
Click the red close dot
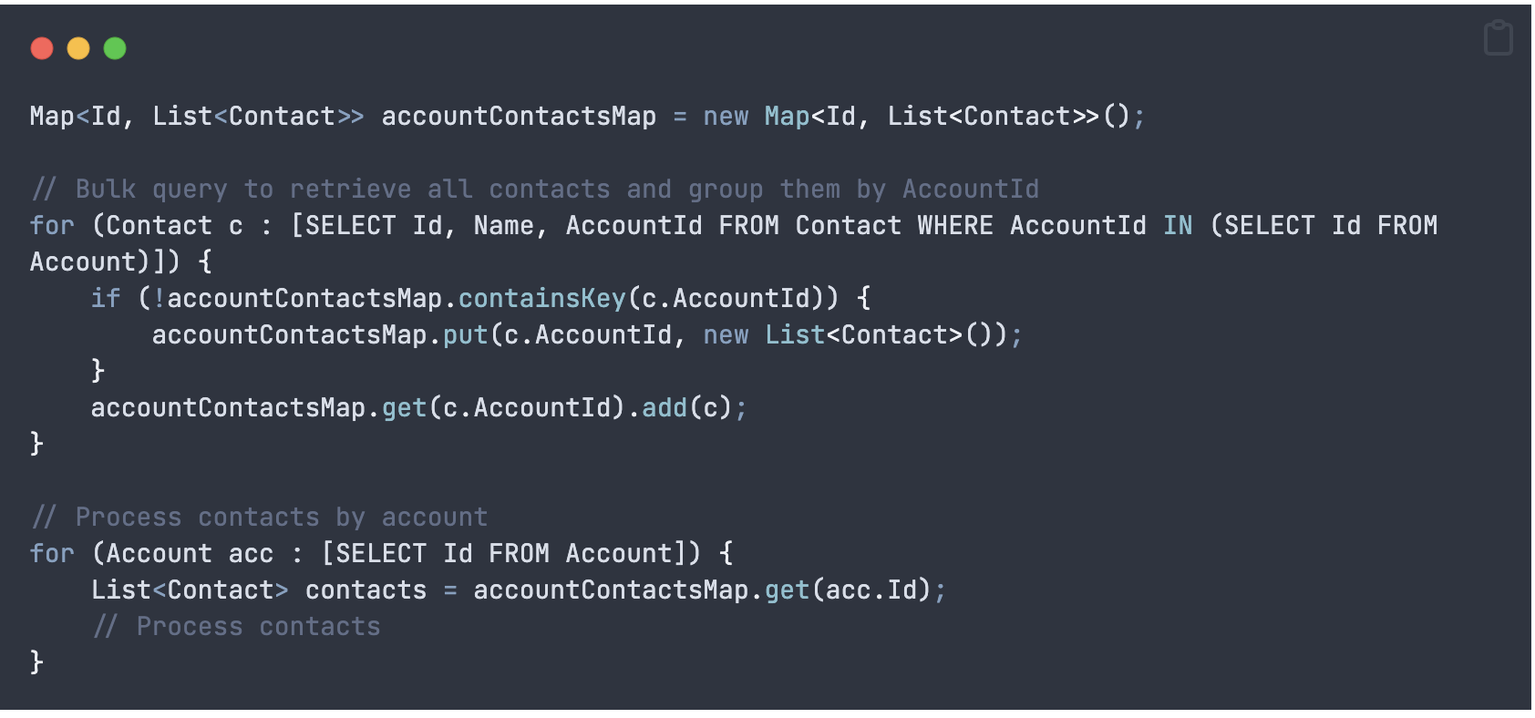pos(42,48)
